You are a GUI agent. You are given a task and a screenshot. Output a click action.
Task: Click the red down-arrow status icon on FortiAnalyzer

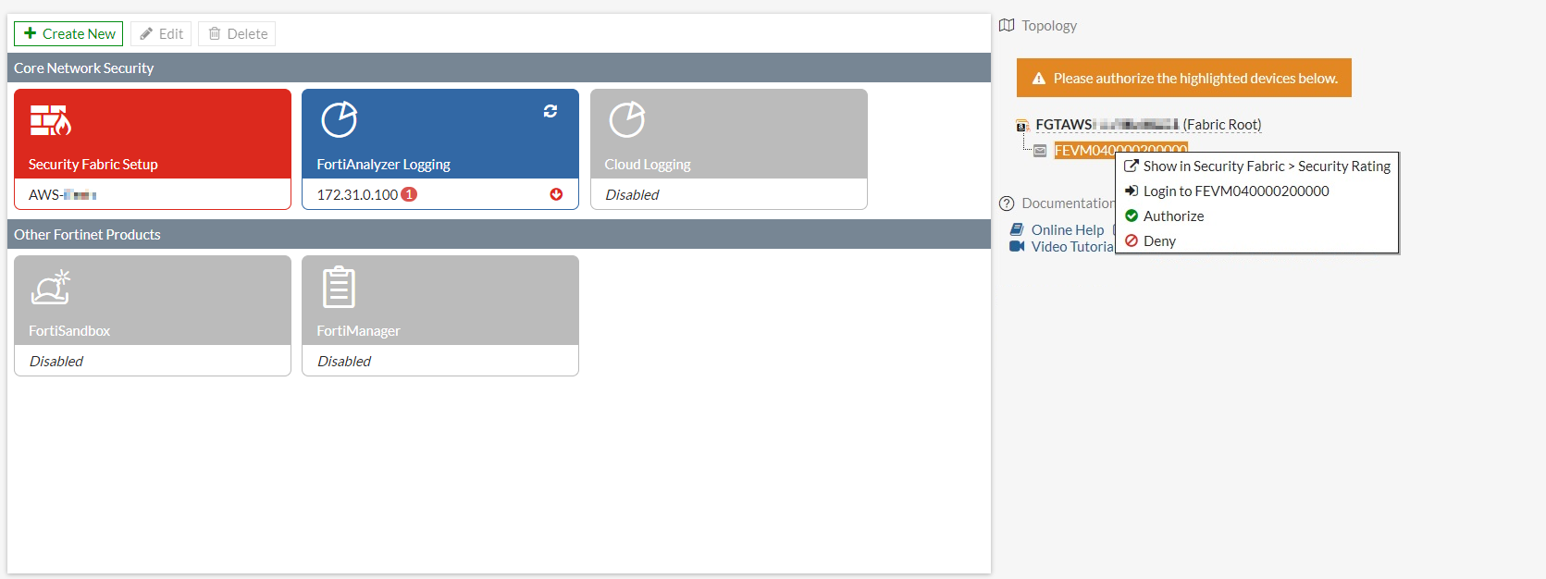(556, 194)
